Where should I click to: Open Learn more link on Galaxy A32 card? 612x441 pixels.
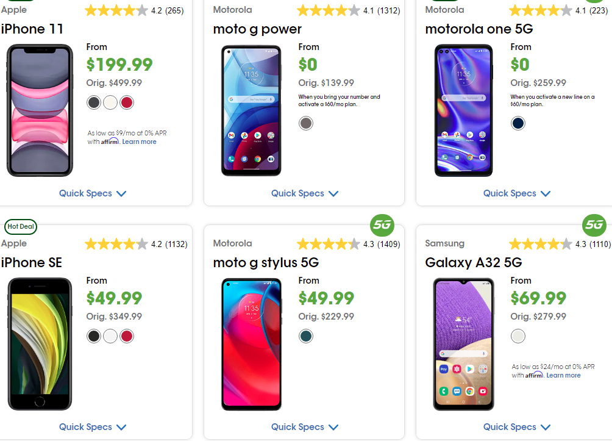click(x=563, y=375)
